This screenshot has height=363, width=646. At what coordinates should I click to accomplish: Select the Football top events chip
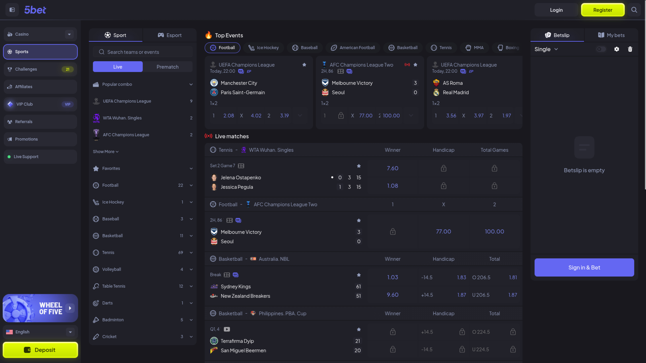pyautogui.click(x=222, y=48)
